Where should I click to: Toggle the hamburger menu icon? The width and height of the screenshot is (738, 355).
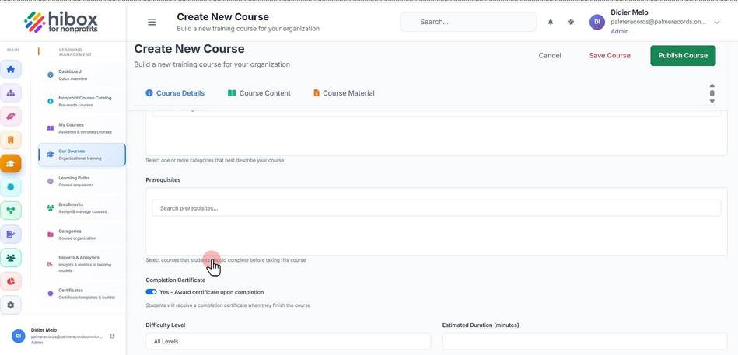pos(152,22)
